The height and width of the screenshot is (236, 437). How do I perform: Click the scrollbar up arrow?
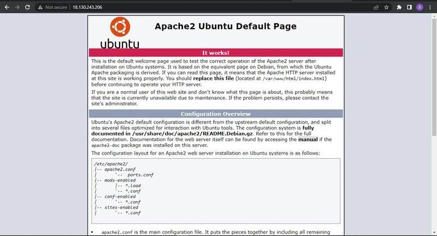tap(434, 16)
